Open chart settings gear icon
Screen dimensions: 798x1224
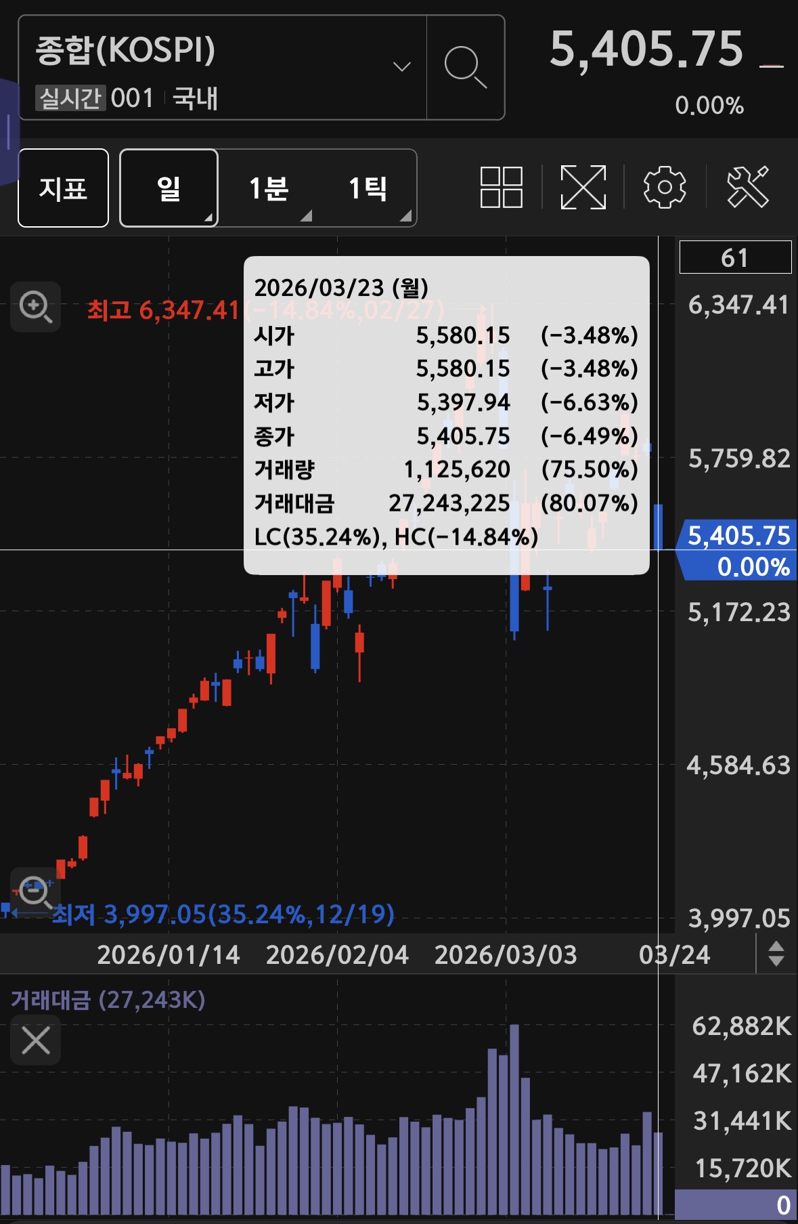pos(665,187)
